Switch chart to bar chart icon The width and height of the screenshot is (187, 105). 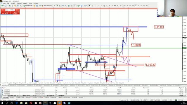tap(54, 6)
